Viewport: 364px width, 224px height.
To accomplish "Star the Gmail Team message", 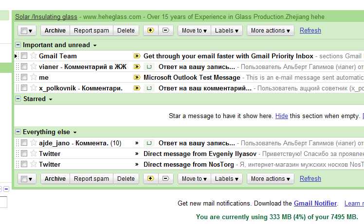I will pyautogui.click(x=33, y=56).
